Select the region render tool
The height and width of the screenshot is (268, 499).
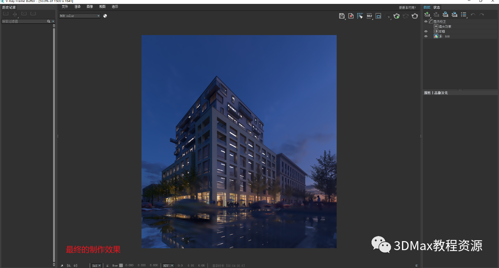coord(360,16)
